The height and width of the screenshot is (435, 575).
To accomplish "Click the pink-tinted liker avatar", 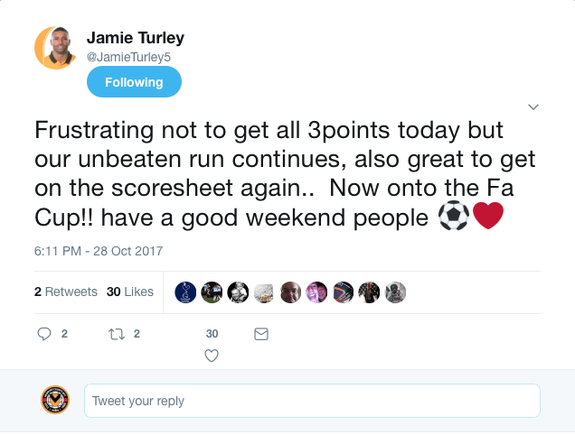I will (x=316, y=292).
